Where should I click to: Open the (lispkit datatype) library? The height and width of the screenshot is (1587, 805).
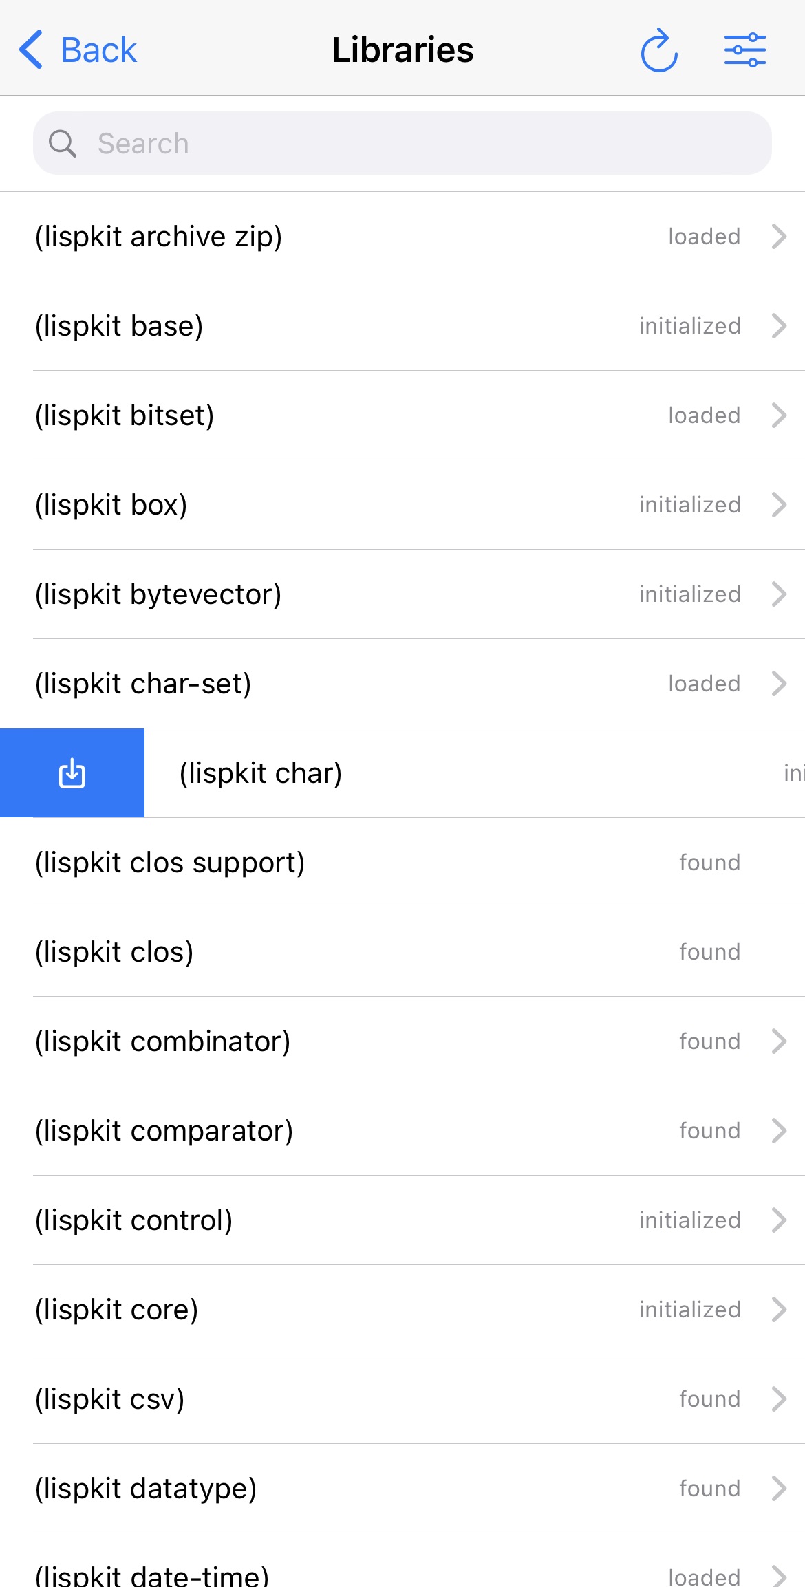pyautogui.click(x=402, y=1489)
